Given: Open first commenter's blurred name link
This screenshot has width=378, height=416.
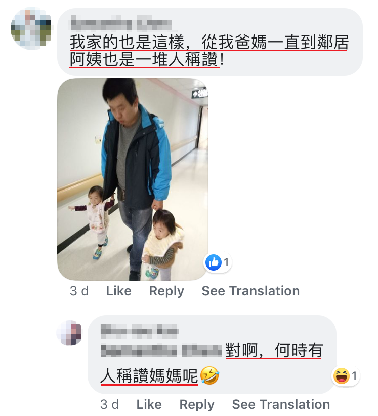Looking at the screenshot, I should [121, 23].
